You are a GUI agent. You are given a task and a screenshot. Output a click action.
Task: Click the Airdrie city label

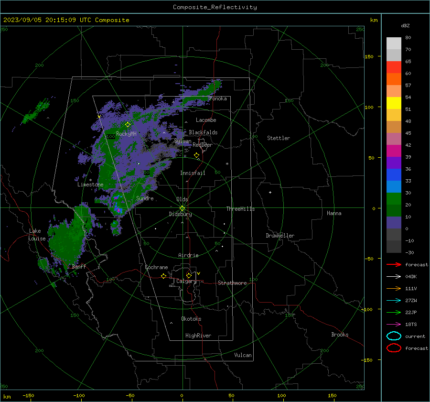coord(188,255)
